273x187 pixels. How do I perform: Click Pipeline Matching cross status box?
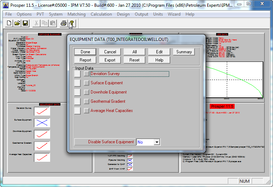tap(130, 160)
